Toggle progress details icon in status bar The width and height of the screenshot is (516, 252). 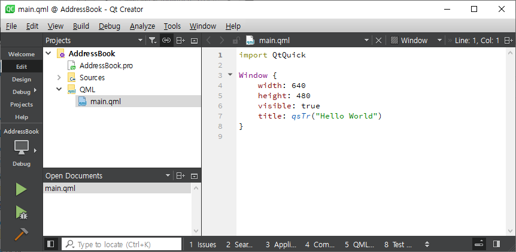click(479, 244)
